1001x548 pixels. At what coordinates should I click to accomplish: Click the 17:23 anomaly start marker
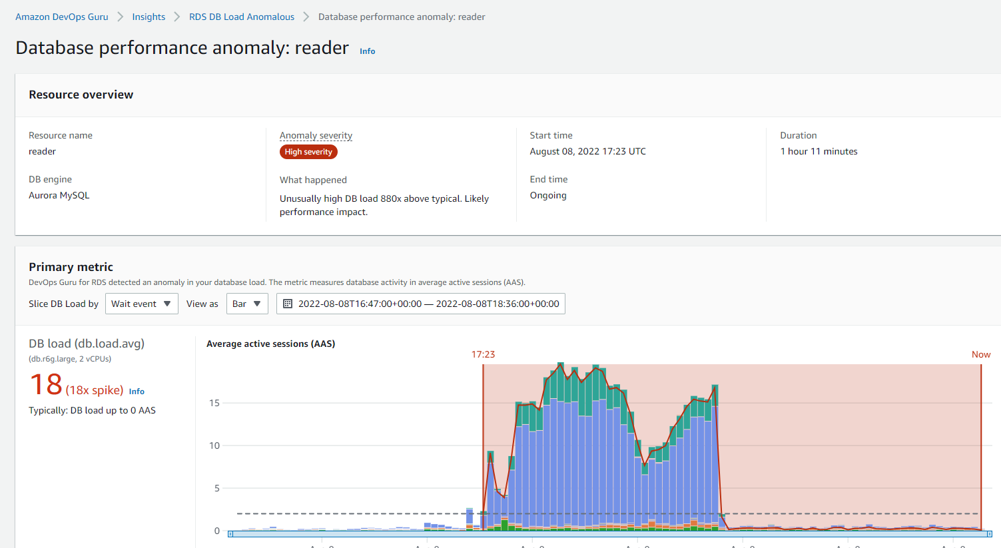pos(483,354)
